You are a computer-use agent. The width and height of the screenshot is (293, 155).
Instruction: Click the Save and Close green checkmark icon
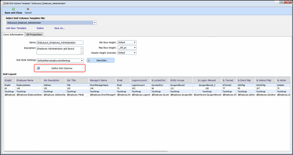pyautogui.click(x=13, y=9)
